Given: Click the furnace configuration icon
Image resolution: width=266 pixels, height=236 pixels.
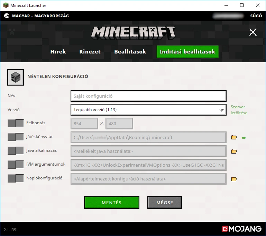Looking at the screenshot, I should [x=16, y=77].
